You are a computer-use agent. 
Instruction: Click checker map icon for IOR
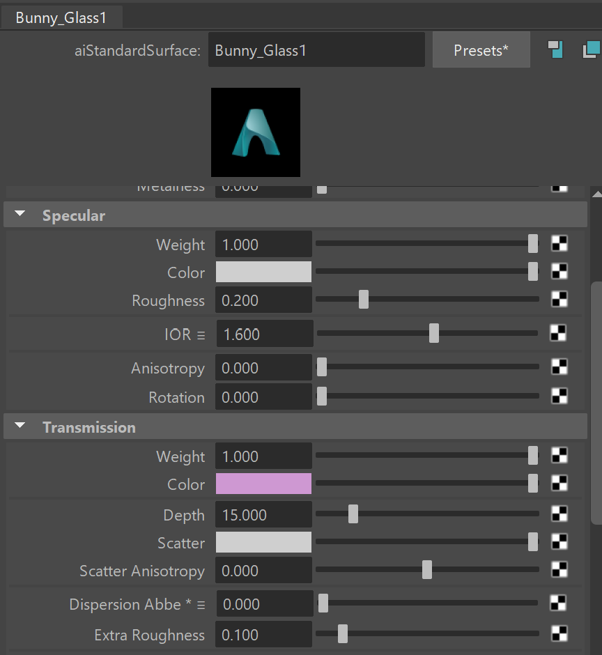click(557, 333)
